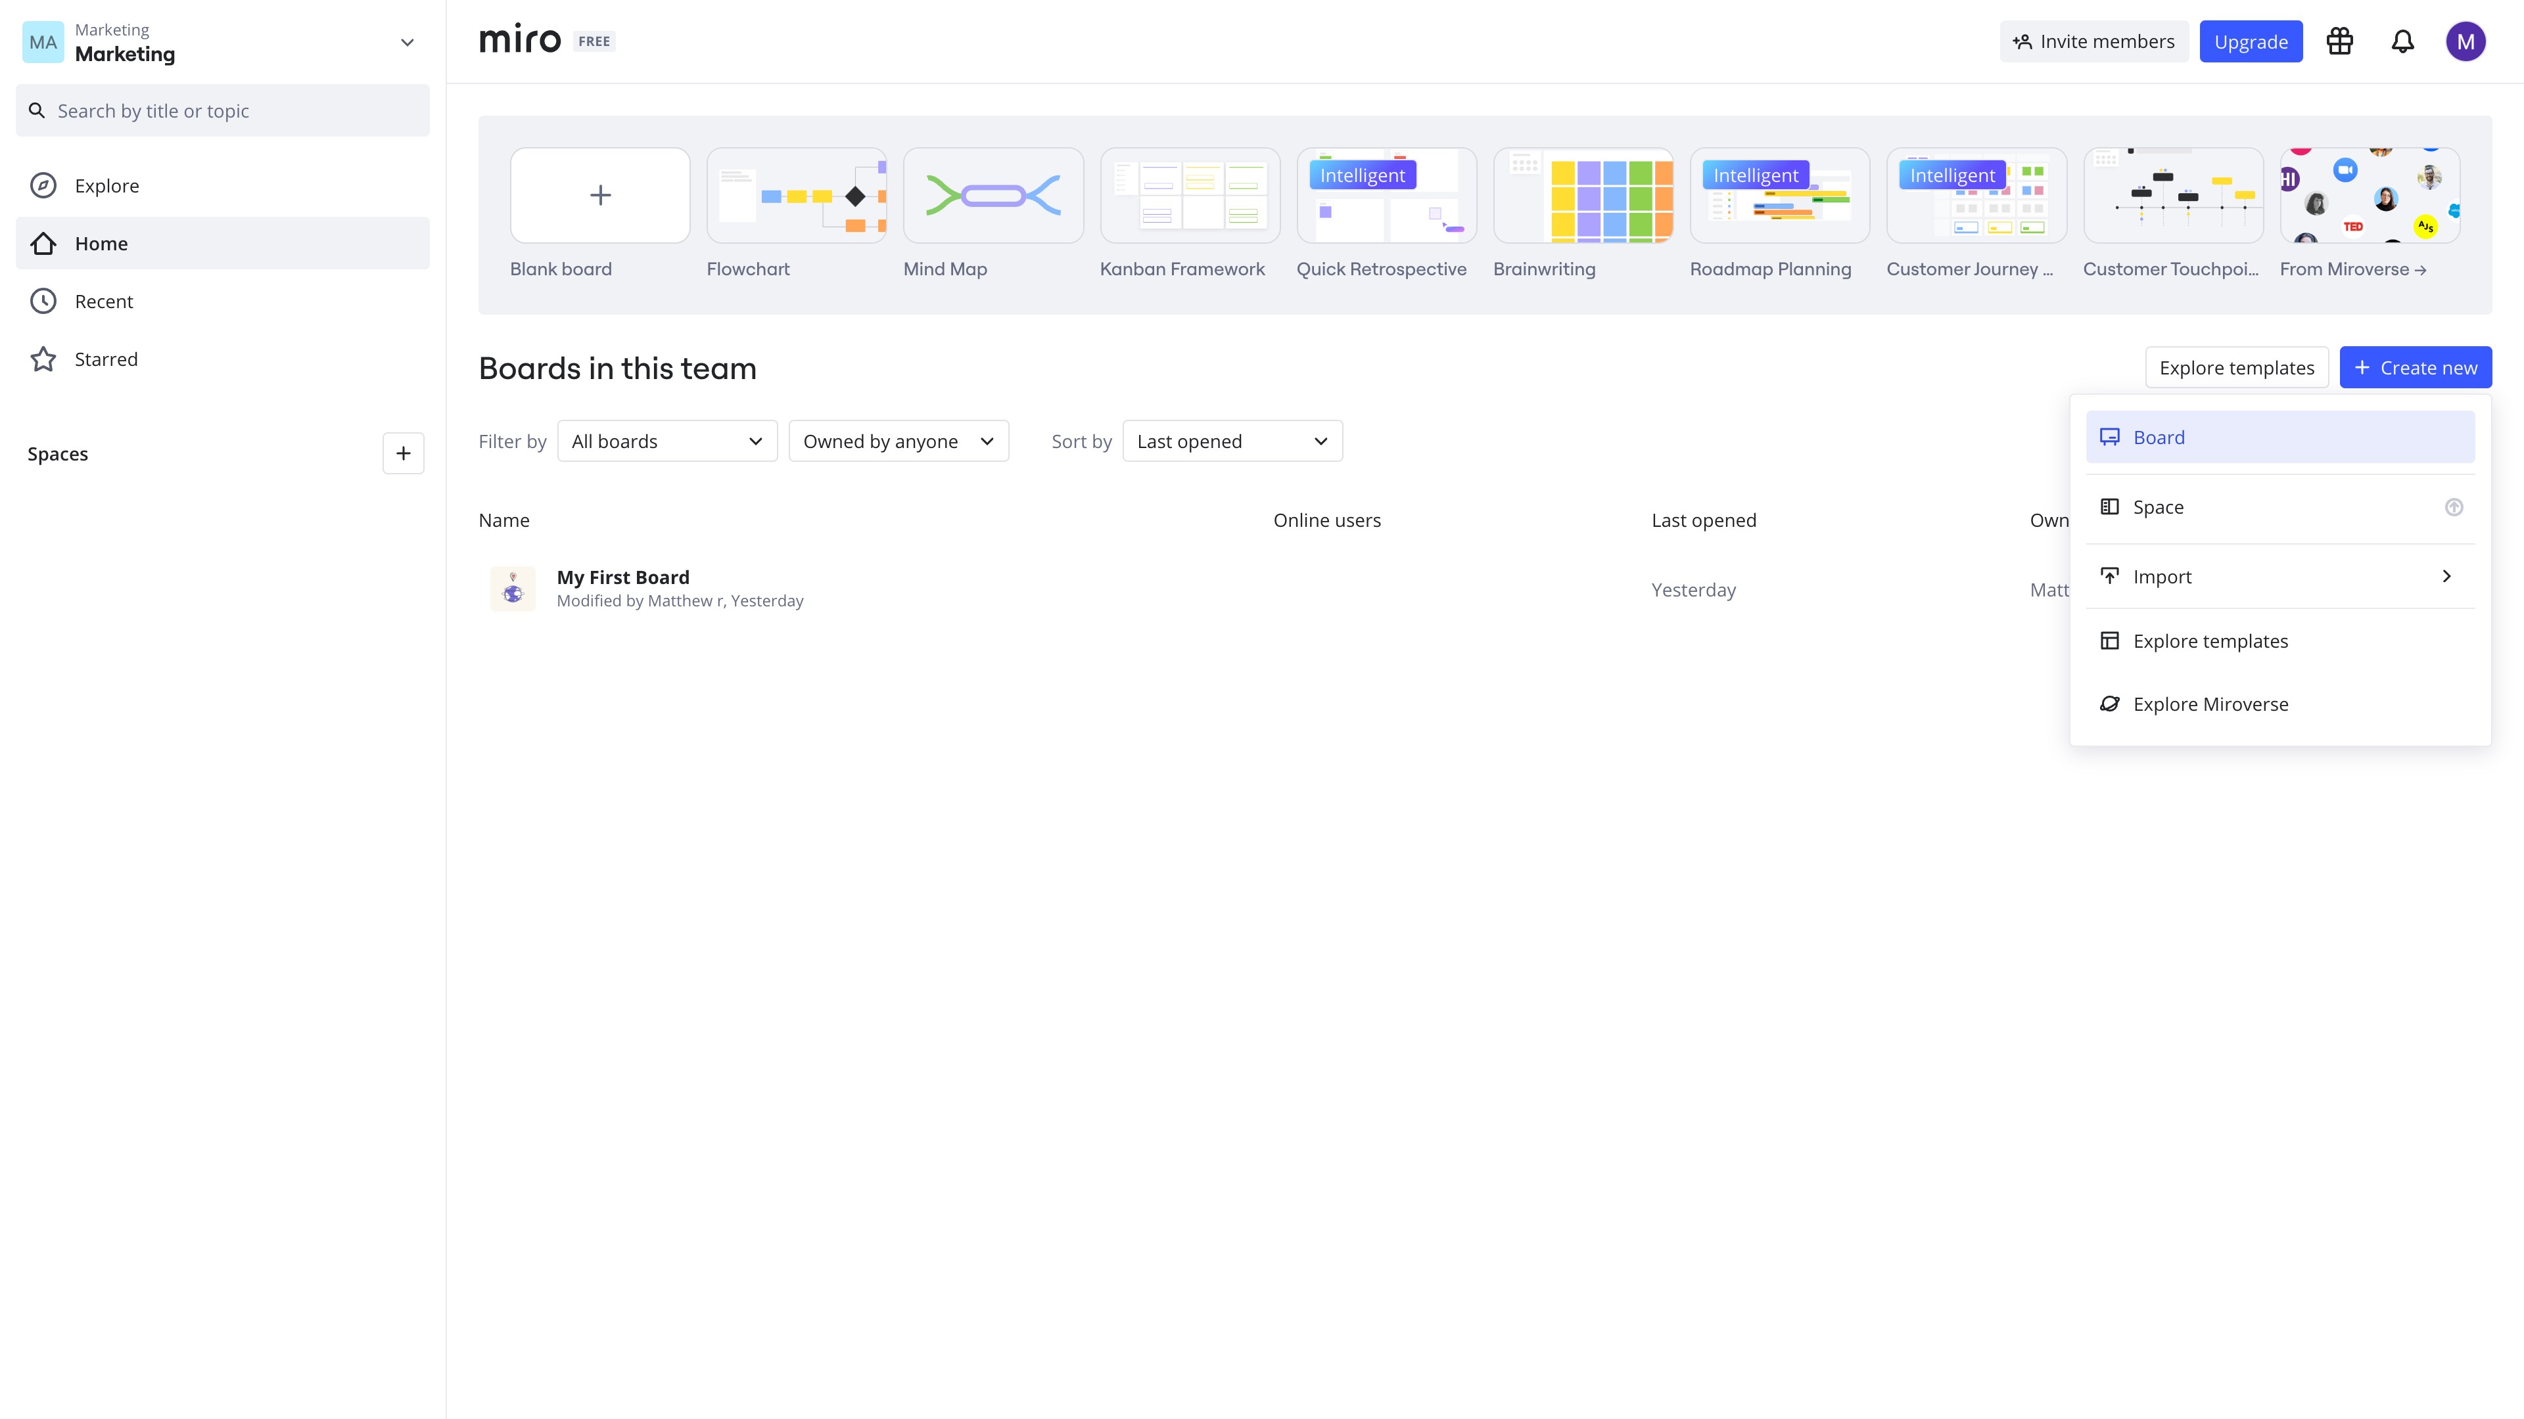
Task: Open the notifications bell
Action: coord(2402,41)
